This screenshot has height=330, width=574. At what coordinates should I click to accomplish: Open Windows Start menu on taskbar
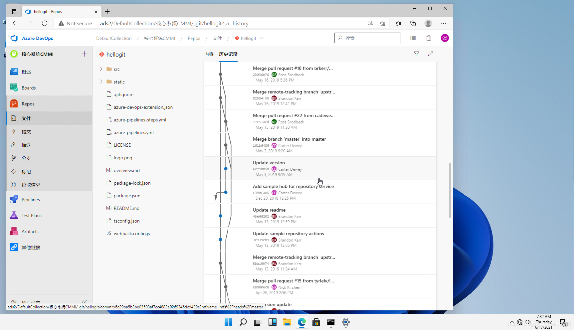(x=228, y=322)
